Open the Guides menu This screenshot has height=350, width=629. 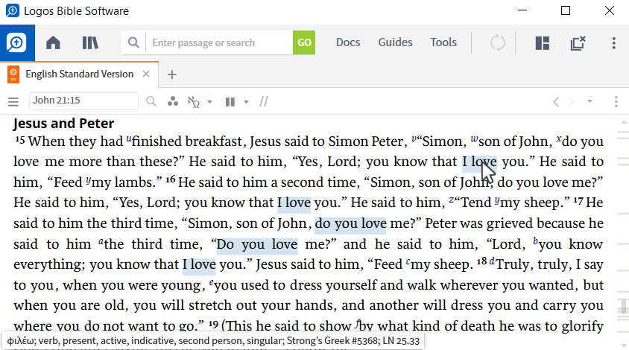click(x=395, y=42)
